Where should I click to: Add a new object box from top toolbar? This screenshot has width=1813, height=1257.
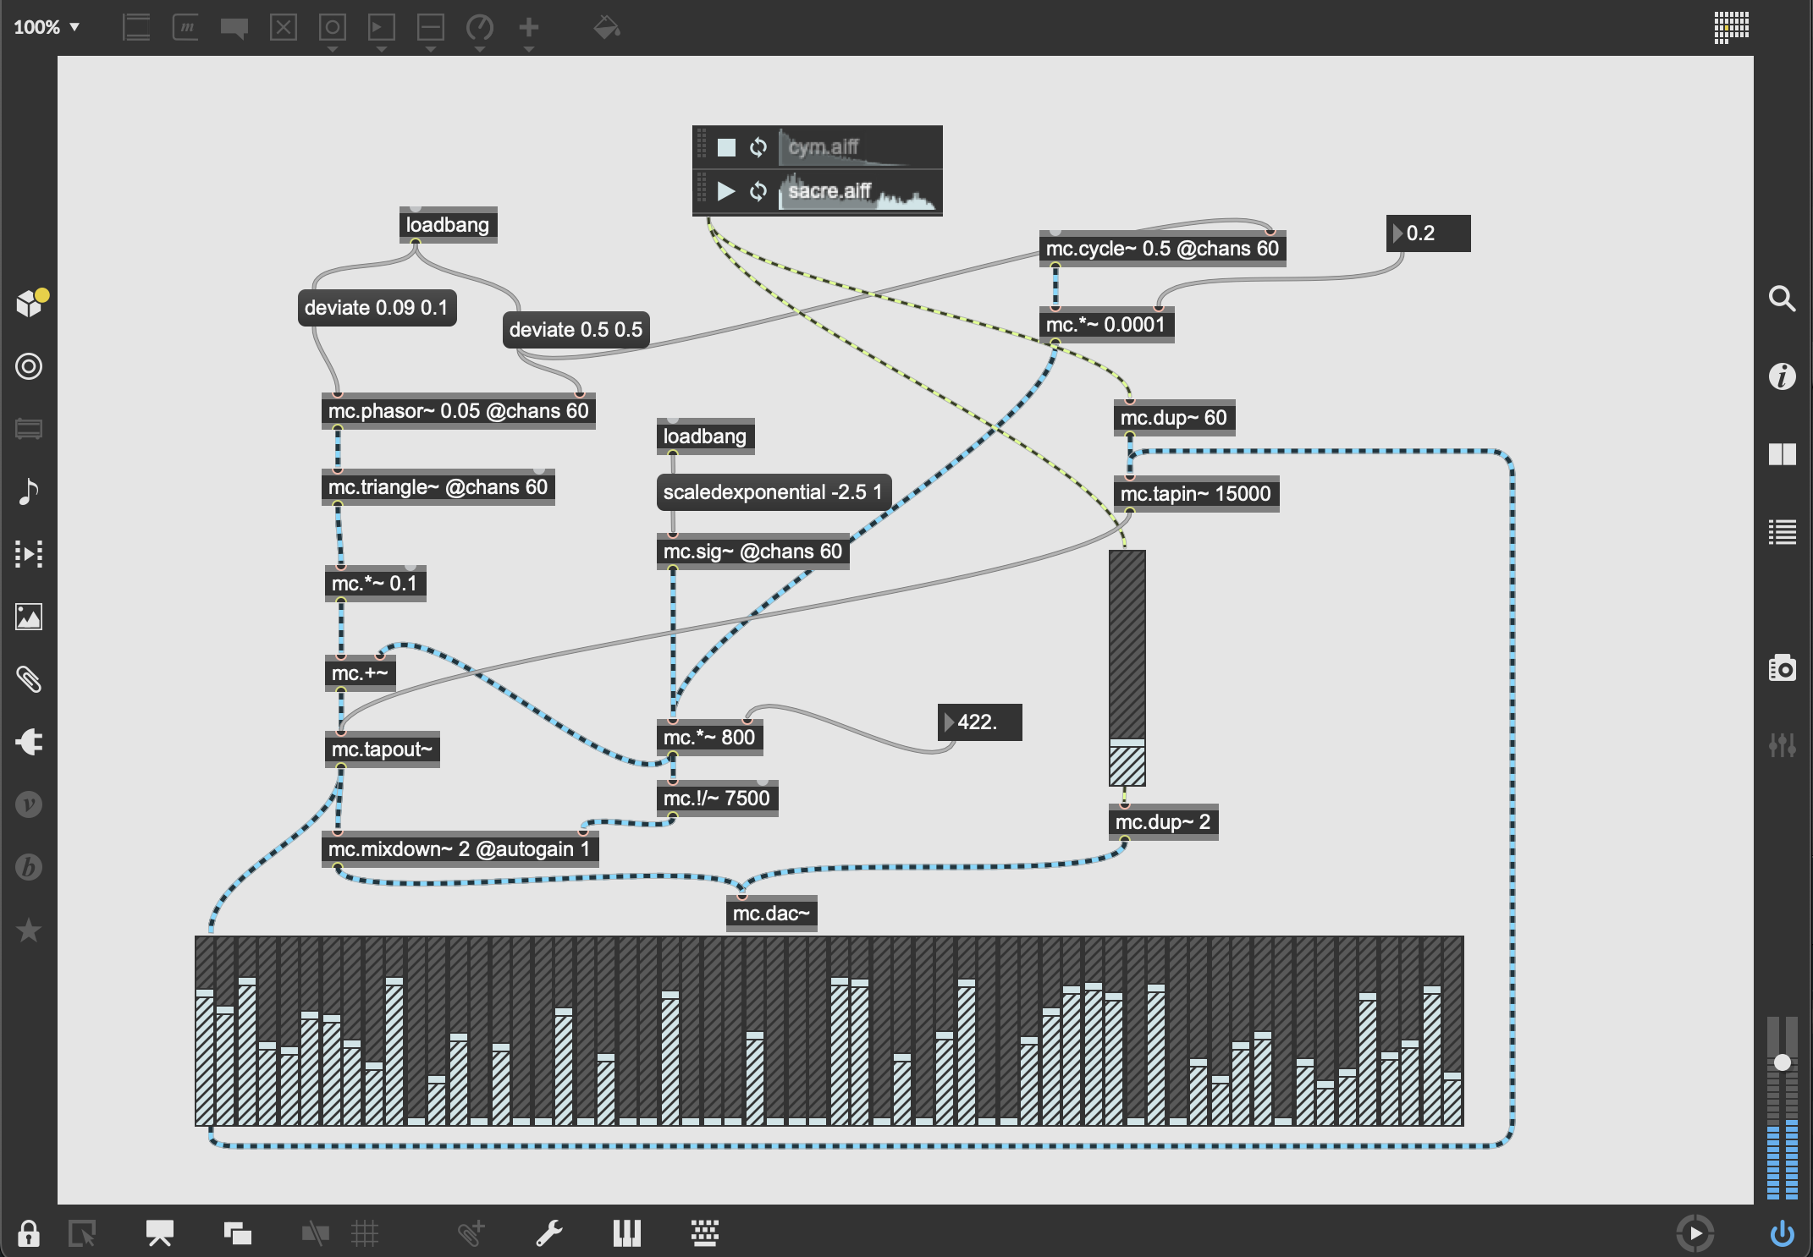136,27
